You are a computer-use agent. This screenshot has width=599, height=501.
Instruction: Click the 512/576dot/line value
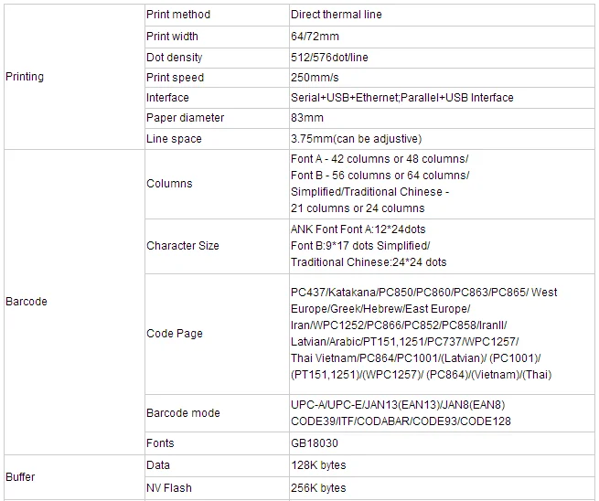329,57
